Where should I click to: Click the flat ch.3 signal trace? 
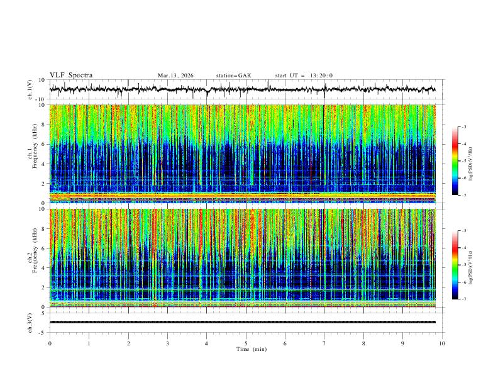[242, 322]
